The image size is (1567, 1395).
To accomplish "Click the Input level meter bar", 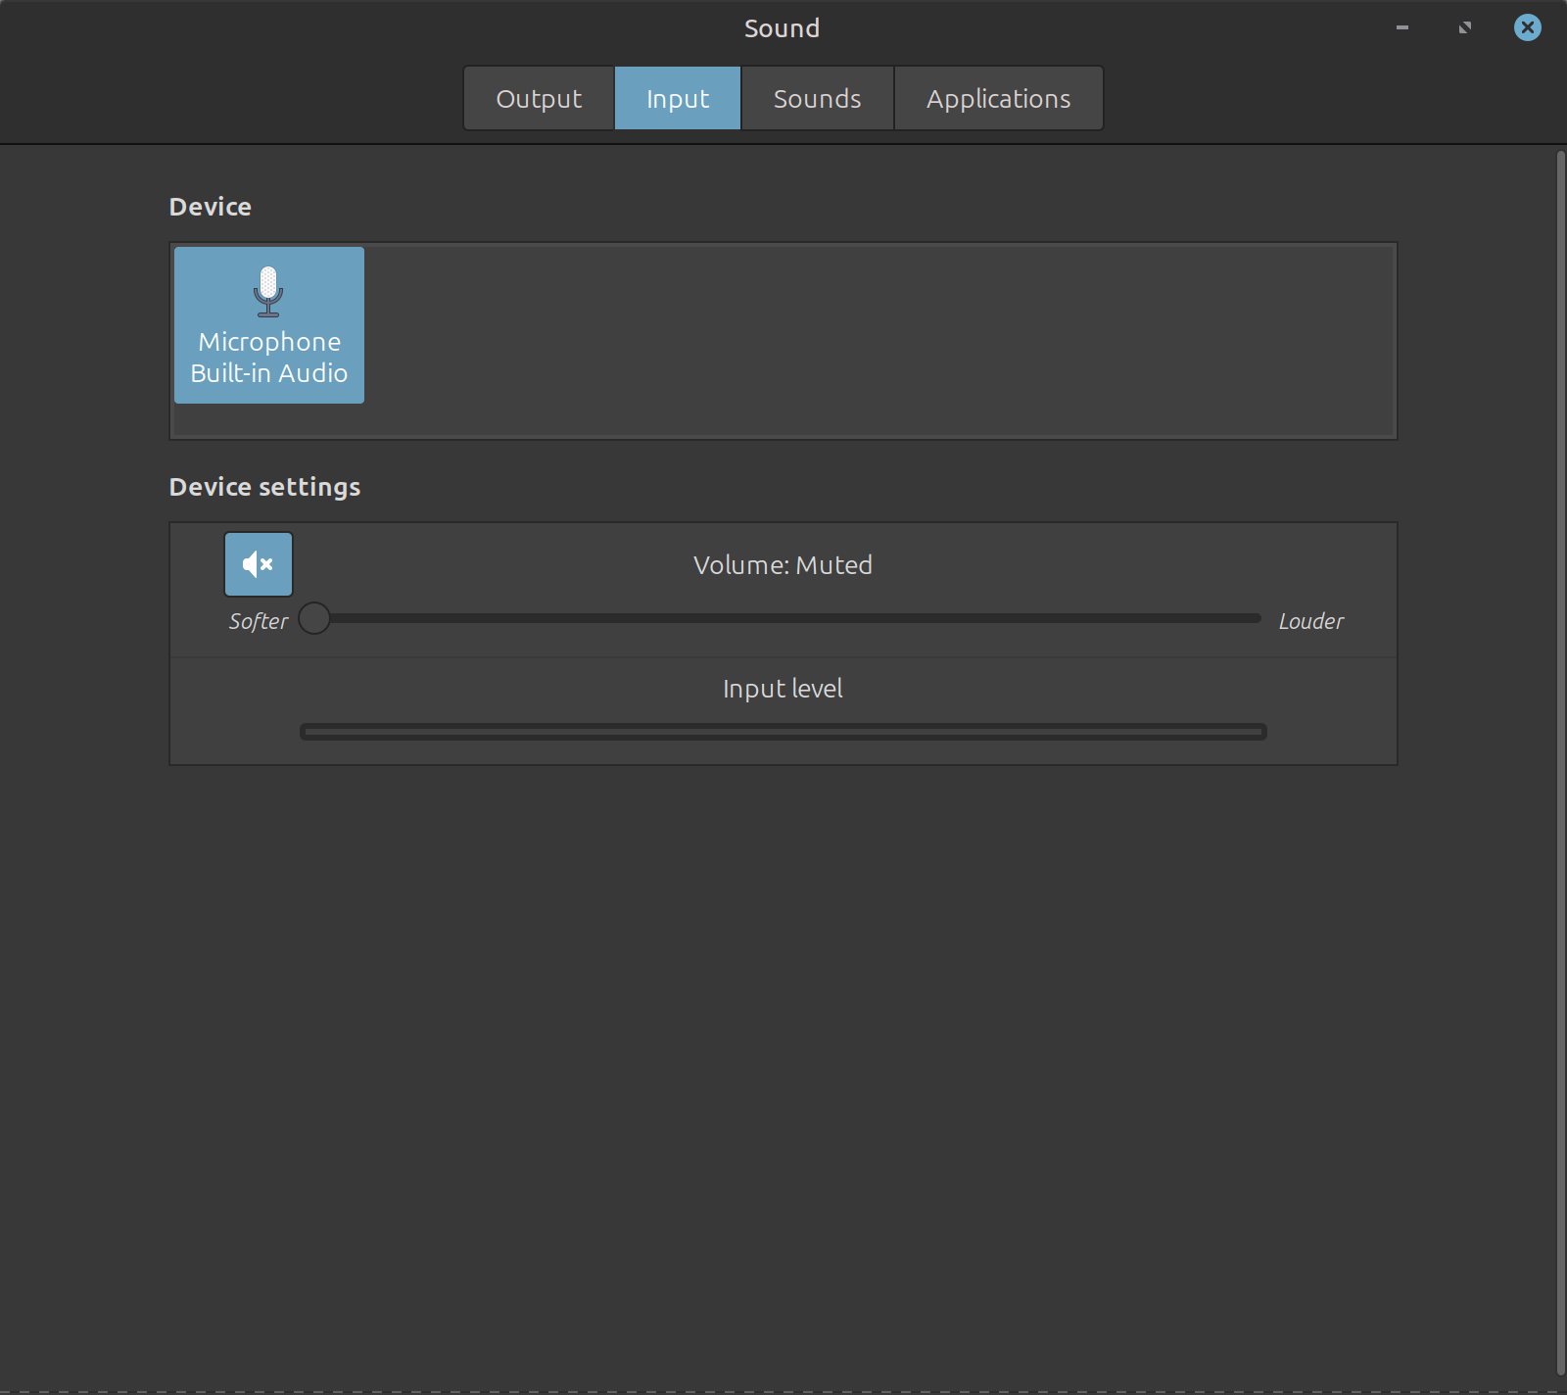I will (783, 732).
